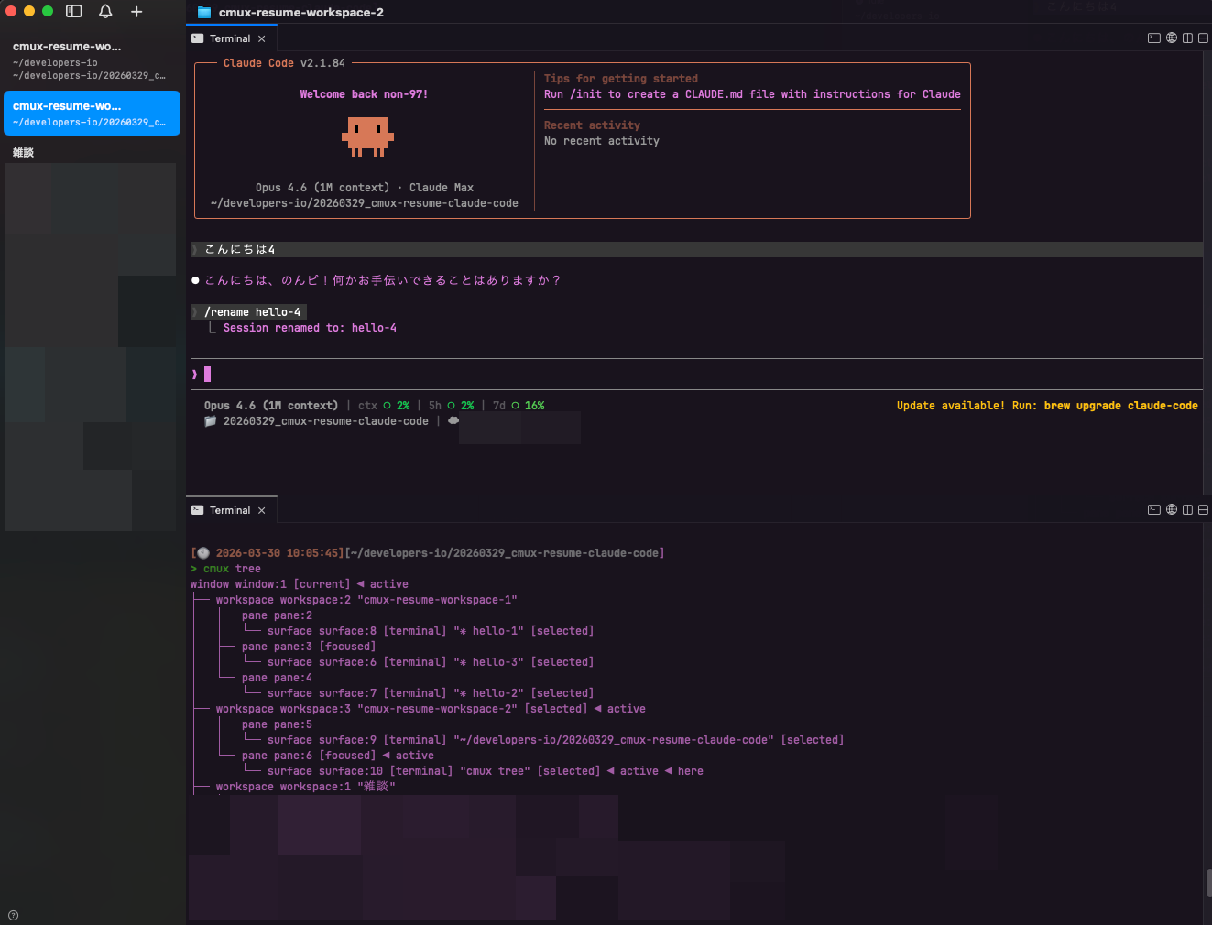This screenshot has width=1212, height=925.
Task: Create a new workspace with the plus icon
Action: tap(136, 12)
